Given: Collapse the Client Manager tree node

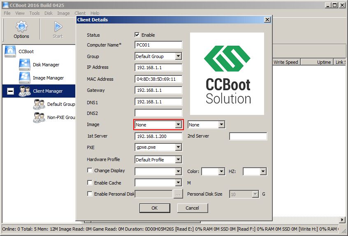Looking at the screenshot, I should (x=10, y=91).
